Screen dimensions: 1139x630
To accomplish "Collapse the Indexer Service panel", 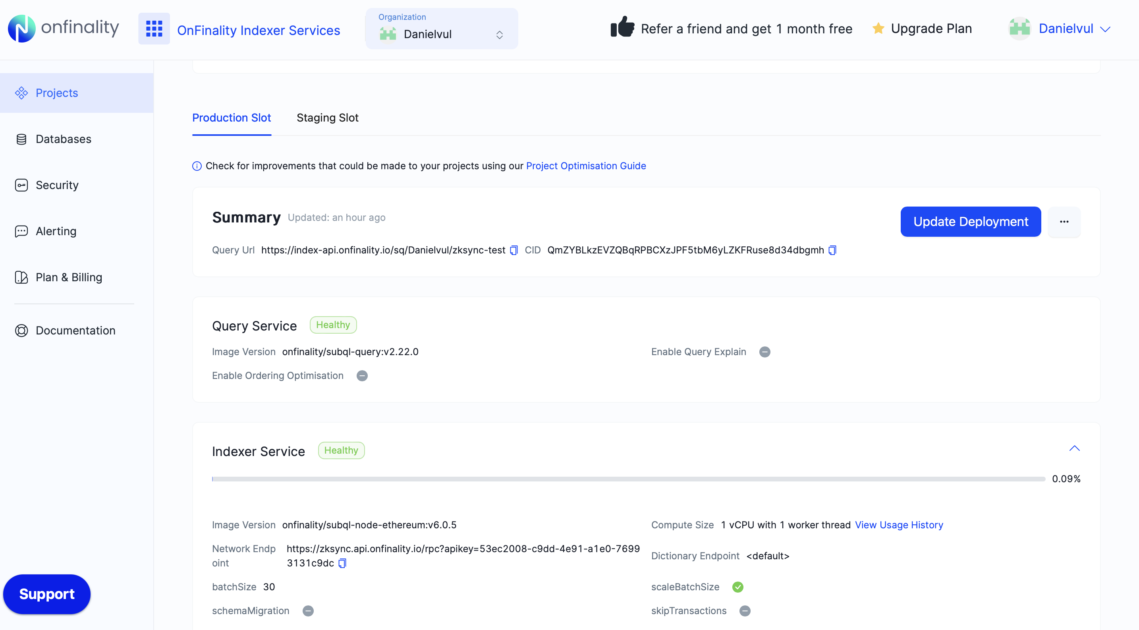I will point(1075,449).
